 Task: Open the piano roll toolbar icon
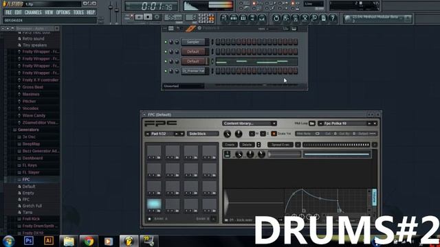coord(243,19)
